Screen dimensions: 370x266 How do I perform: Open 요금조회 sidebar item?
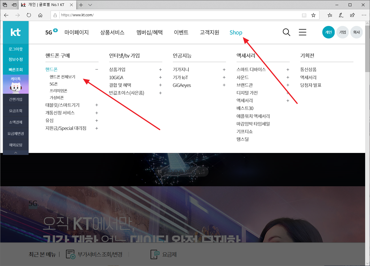tap(16, 111)
